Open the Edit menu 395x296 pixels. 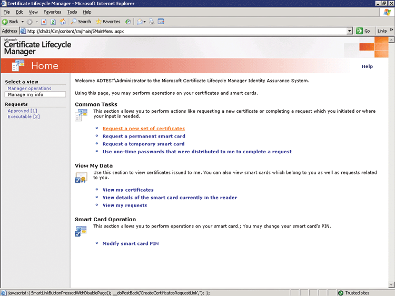(19, 12)
